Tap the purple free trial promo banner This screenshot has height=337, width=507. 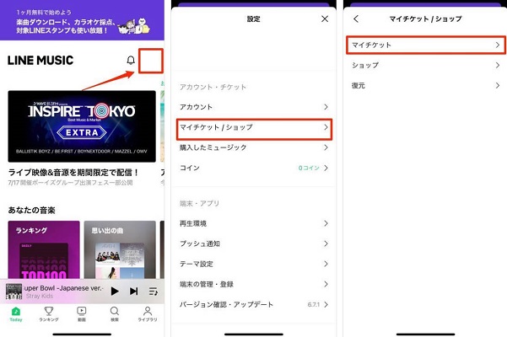coord(82,20)
